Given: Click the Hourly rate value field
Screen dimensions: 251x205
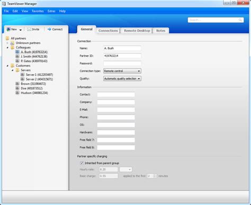Looking at the screenshot, I should click(109, 170).
